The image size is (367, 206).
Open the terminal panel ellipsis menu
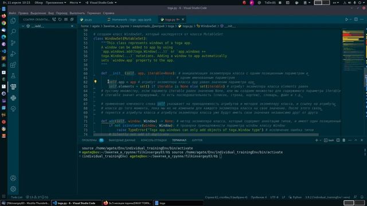[x=350, y=140]
